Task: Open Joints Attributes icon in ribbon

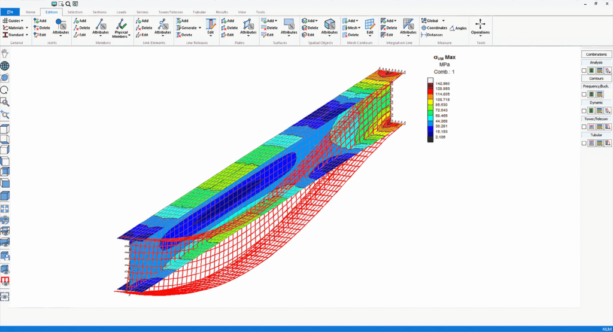Action: (60, 26)
